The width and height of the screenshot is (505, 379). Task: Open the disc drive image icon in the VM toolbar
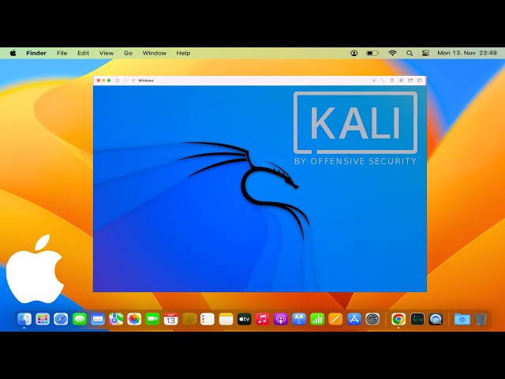click(x=401, y=81)
